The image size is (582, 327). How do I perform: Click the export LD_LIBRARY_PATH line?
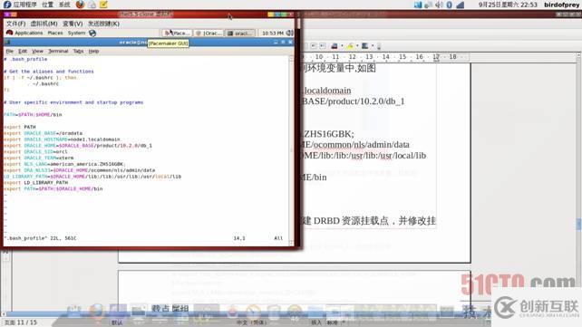pos(35,182)
